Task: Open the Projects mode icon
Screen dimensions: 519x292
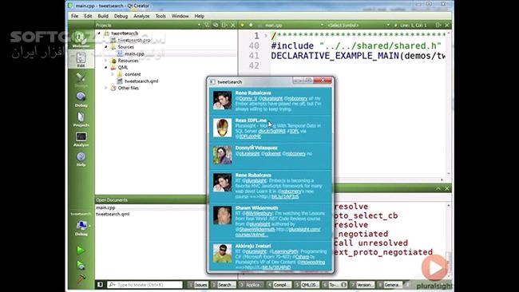Action: click(81, 119)
